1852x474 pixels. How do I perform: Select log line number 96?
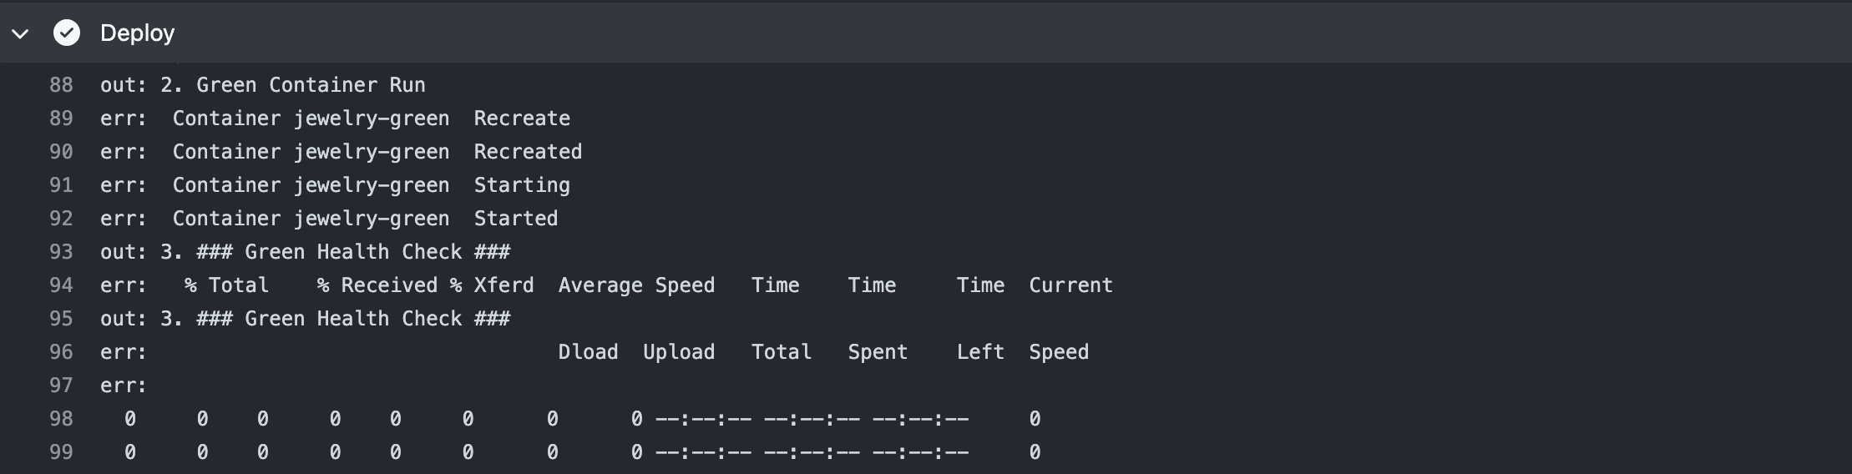pos(61,352)
